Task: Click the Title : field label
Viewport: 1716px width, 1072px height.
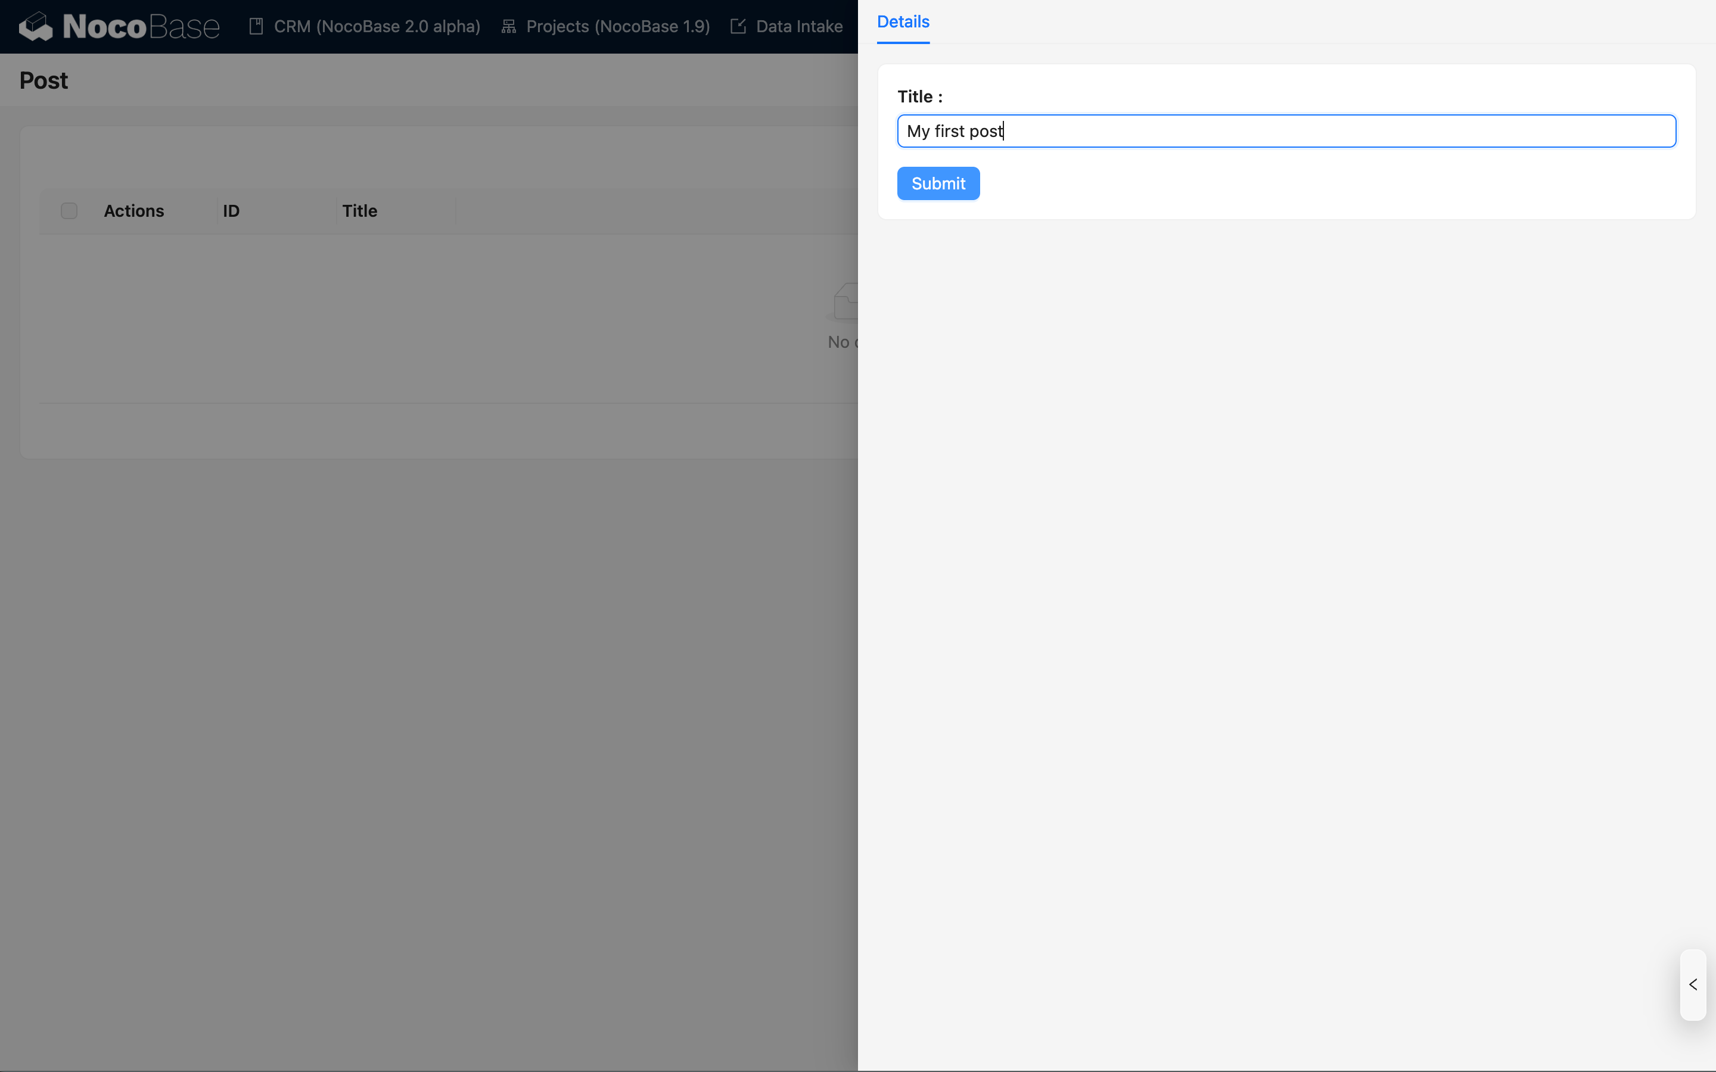Action: point(920,96)
